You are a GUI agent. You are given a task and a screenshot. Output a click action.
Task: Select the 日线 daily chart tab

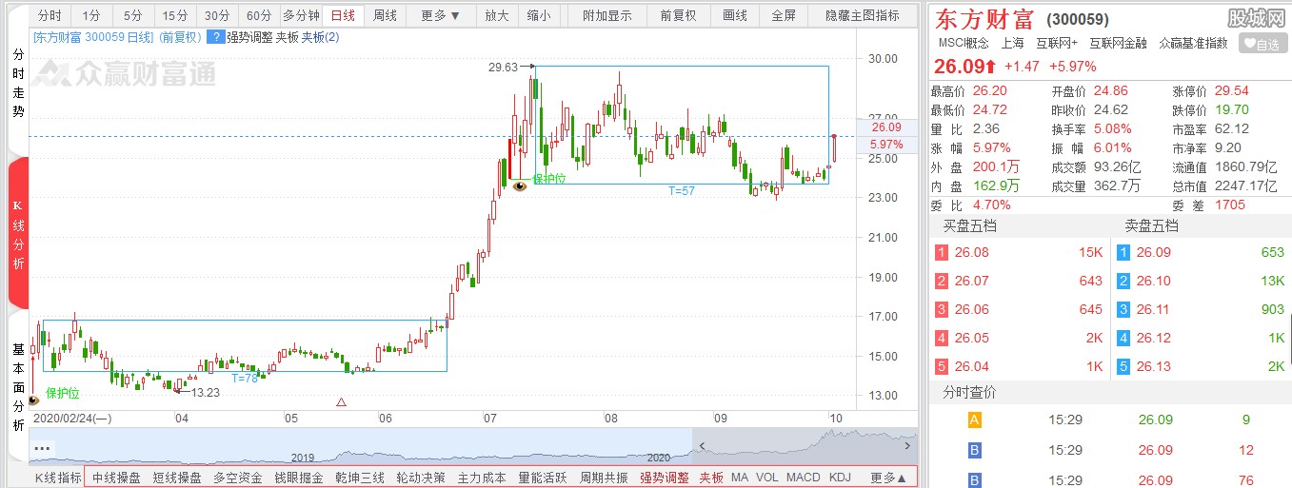click(x=343, y=15)
